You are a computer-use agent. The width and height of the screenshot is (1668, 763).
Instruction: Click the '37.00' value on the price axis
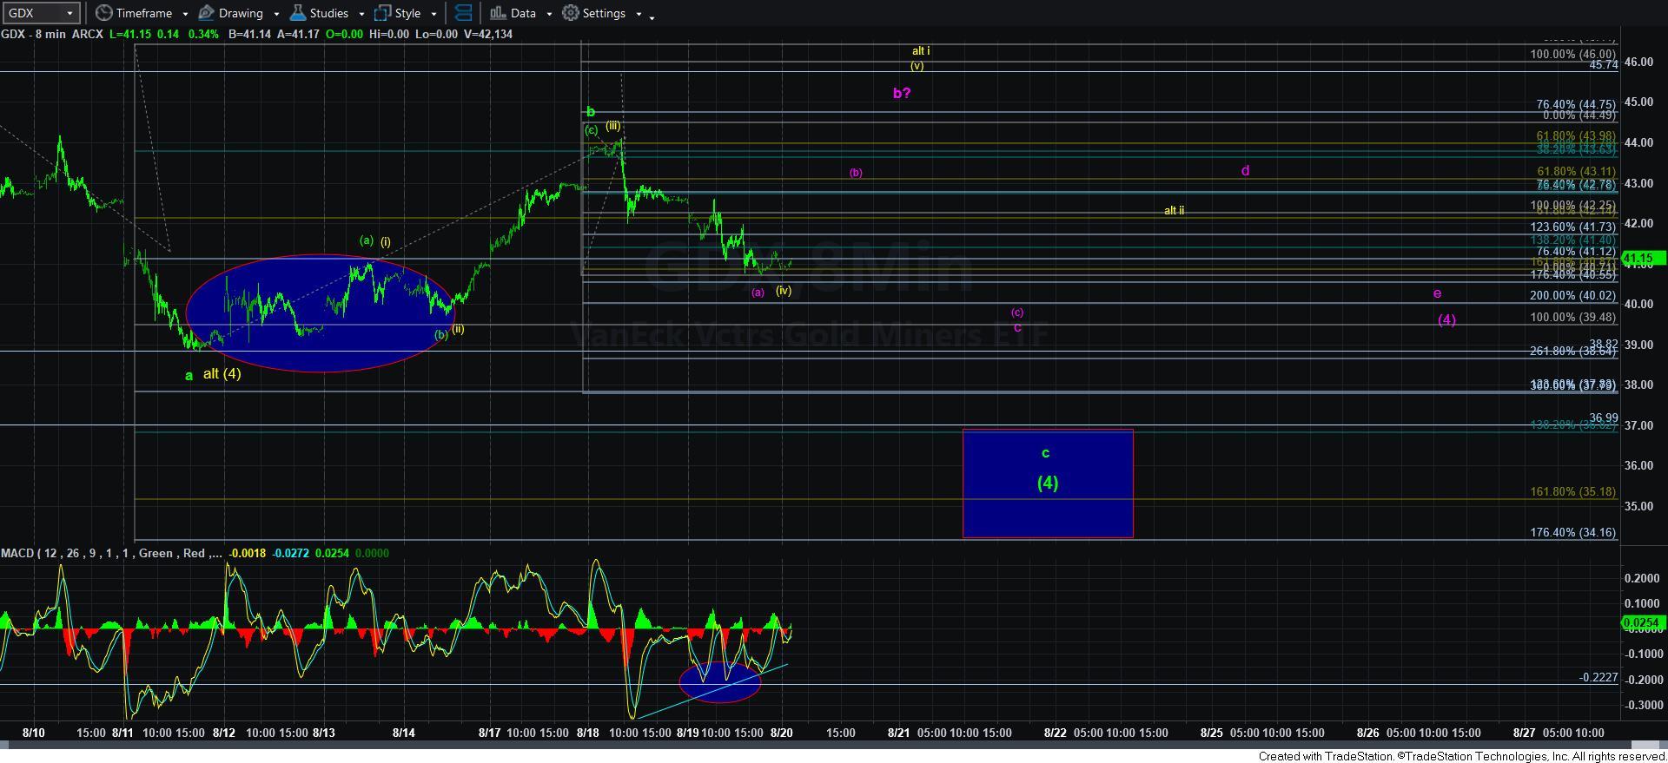(1639, 425)
